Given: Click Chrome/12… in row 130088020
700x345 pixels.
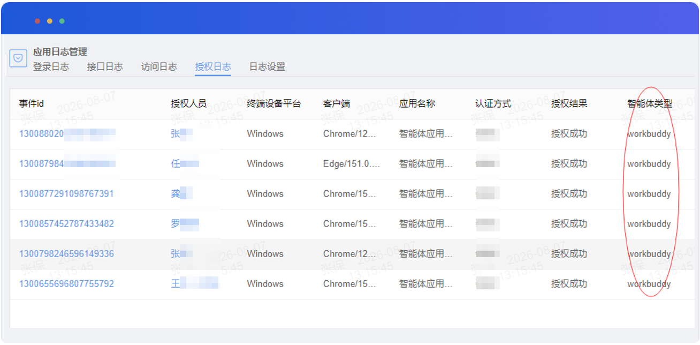Looking at the screenshot, I should click(x=349, y=134).
